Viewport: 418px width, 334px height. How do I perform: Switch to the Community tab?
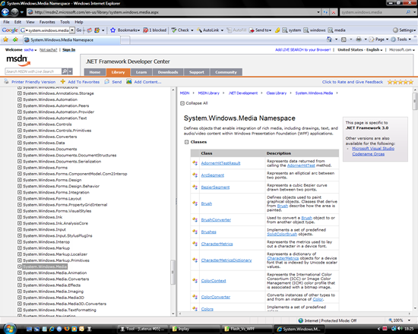point(226,72)
